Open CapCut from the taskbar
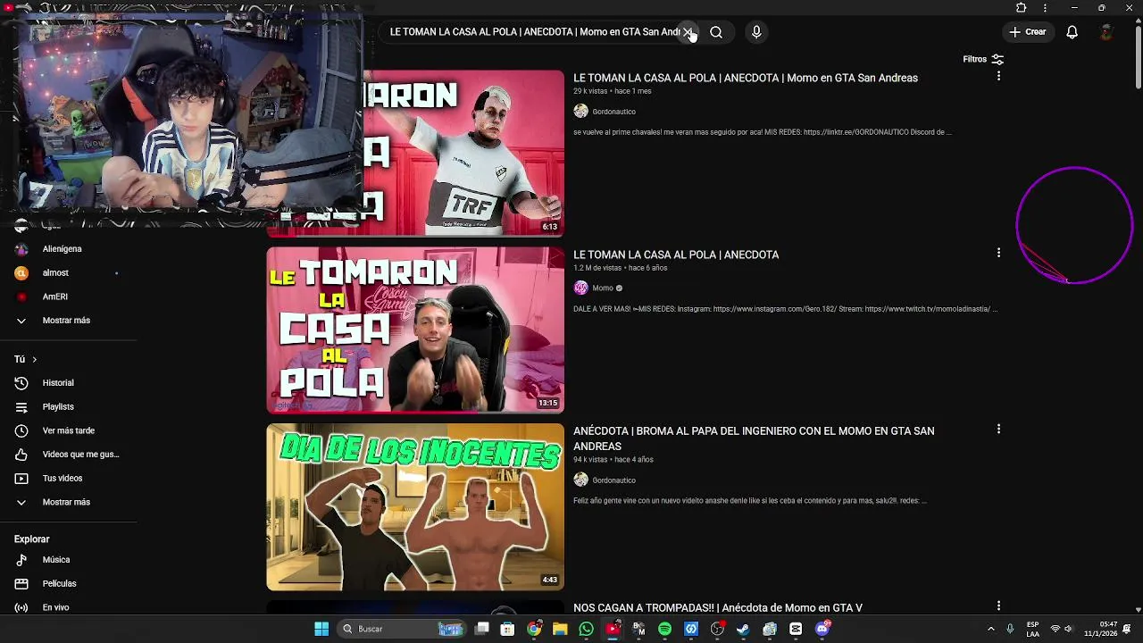This screenshot has width=1143, height=643. [796, 629]
